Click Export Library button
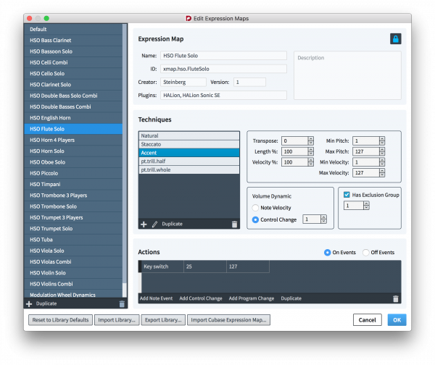This screenshot has height=365, width=435. click(x=163, y=320)
